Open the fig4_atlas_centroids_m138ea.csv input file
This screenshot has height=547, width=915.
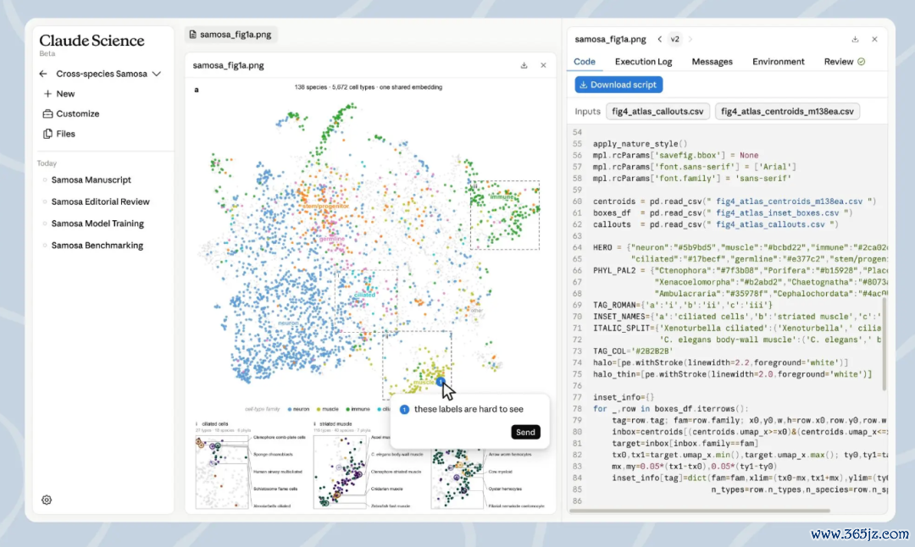click(x=787, y=112)
